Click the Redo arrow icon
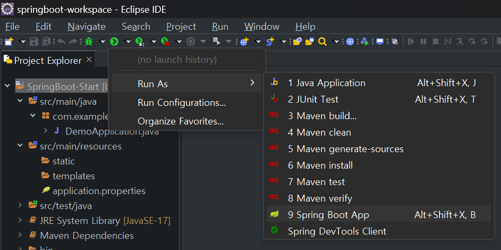Image resolution: width=501 pixels, height=250 pixels. click(73, 41)
